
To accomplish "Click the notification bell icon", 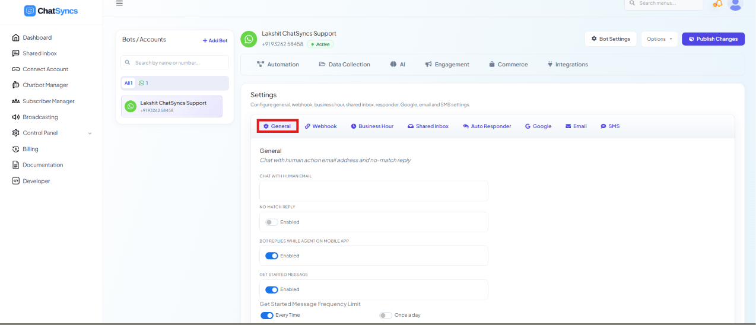I will (718, 4).
